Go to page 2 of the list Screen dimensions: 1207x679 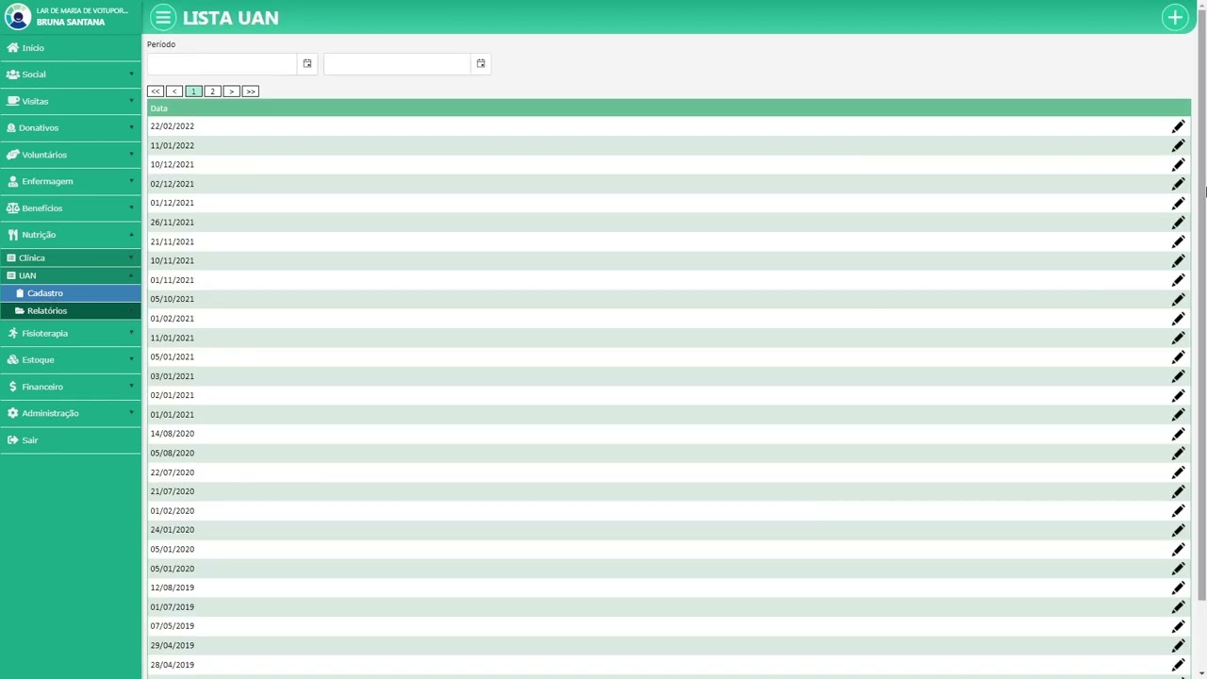pos(212,91)
